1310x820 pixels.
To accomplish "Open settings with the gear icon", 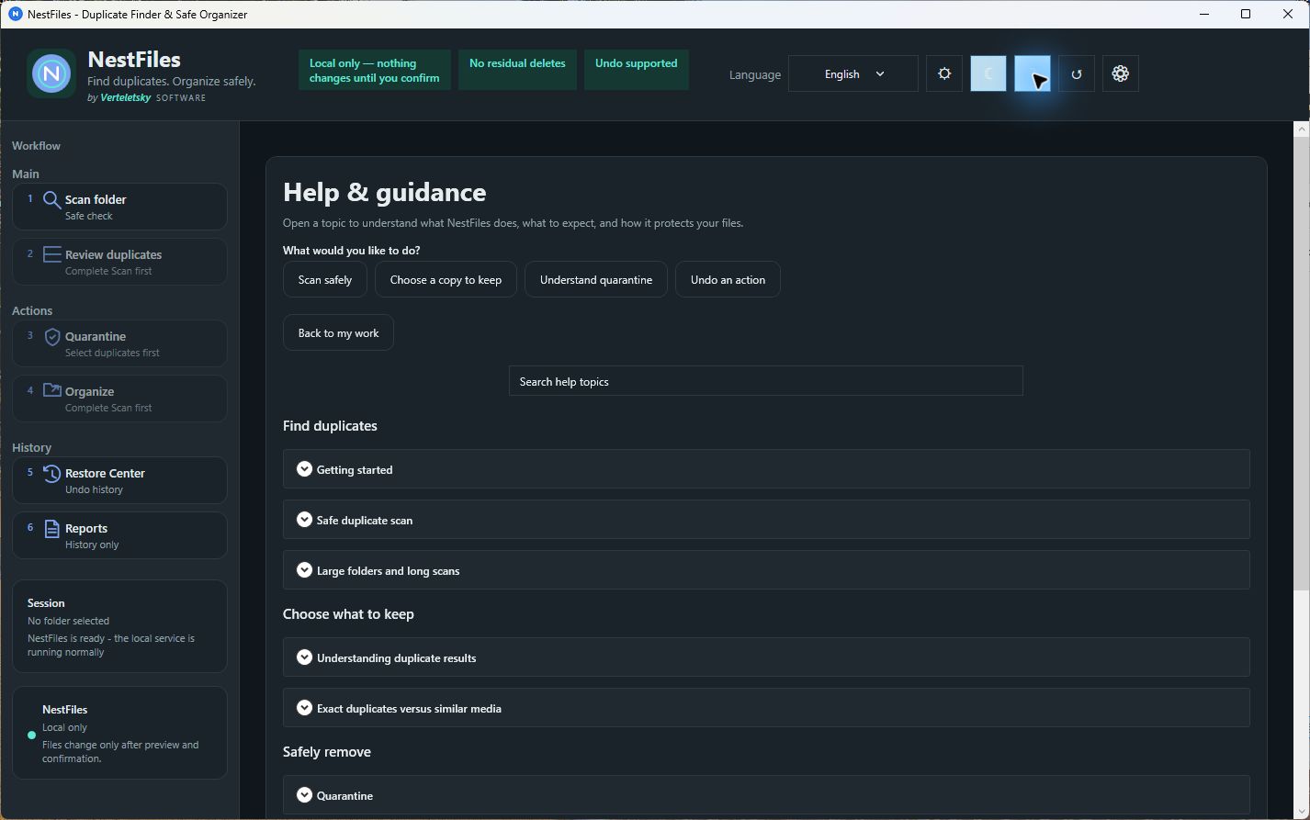I will [1121, 73].
